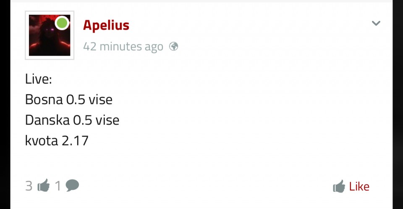Click the word 'Danska' in the post
Viewport: 403px width, 209px height.
[x=47, y=120]
